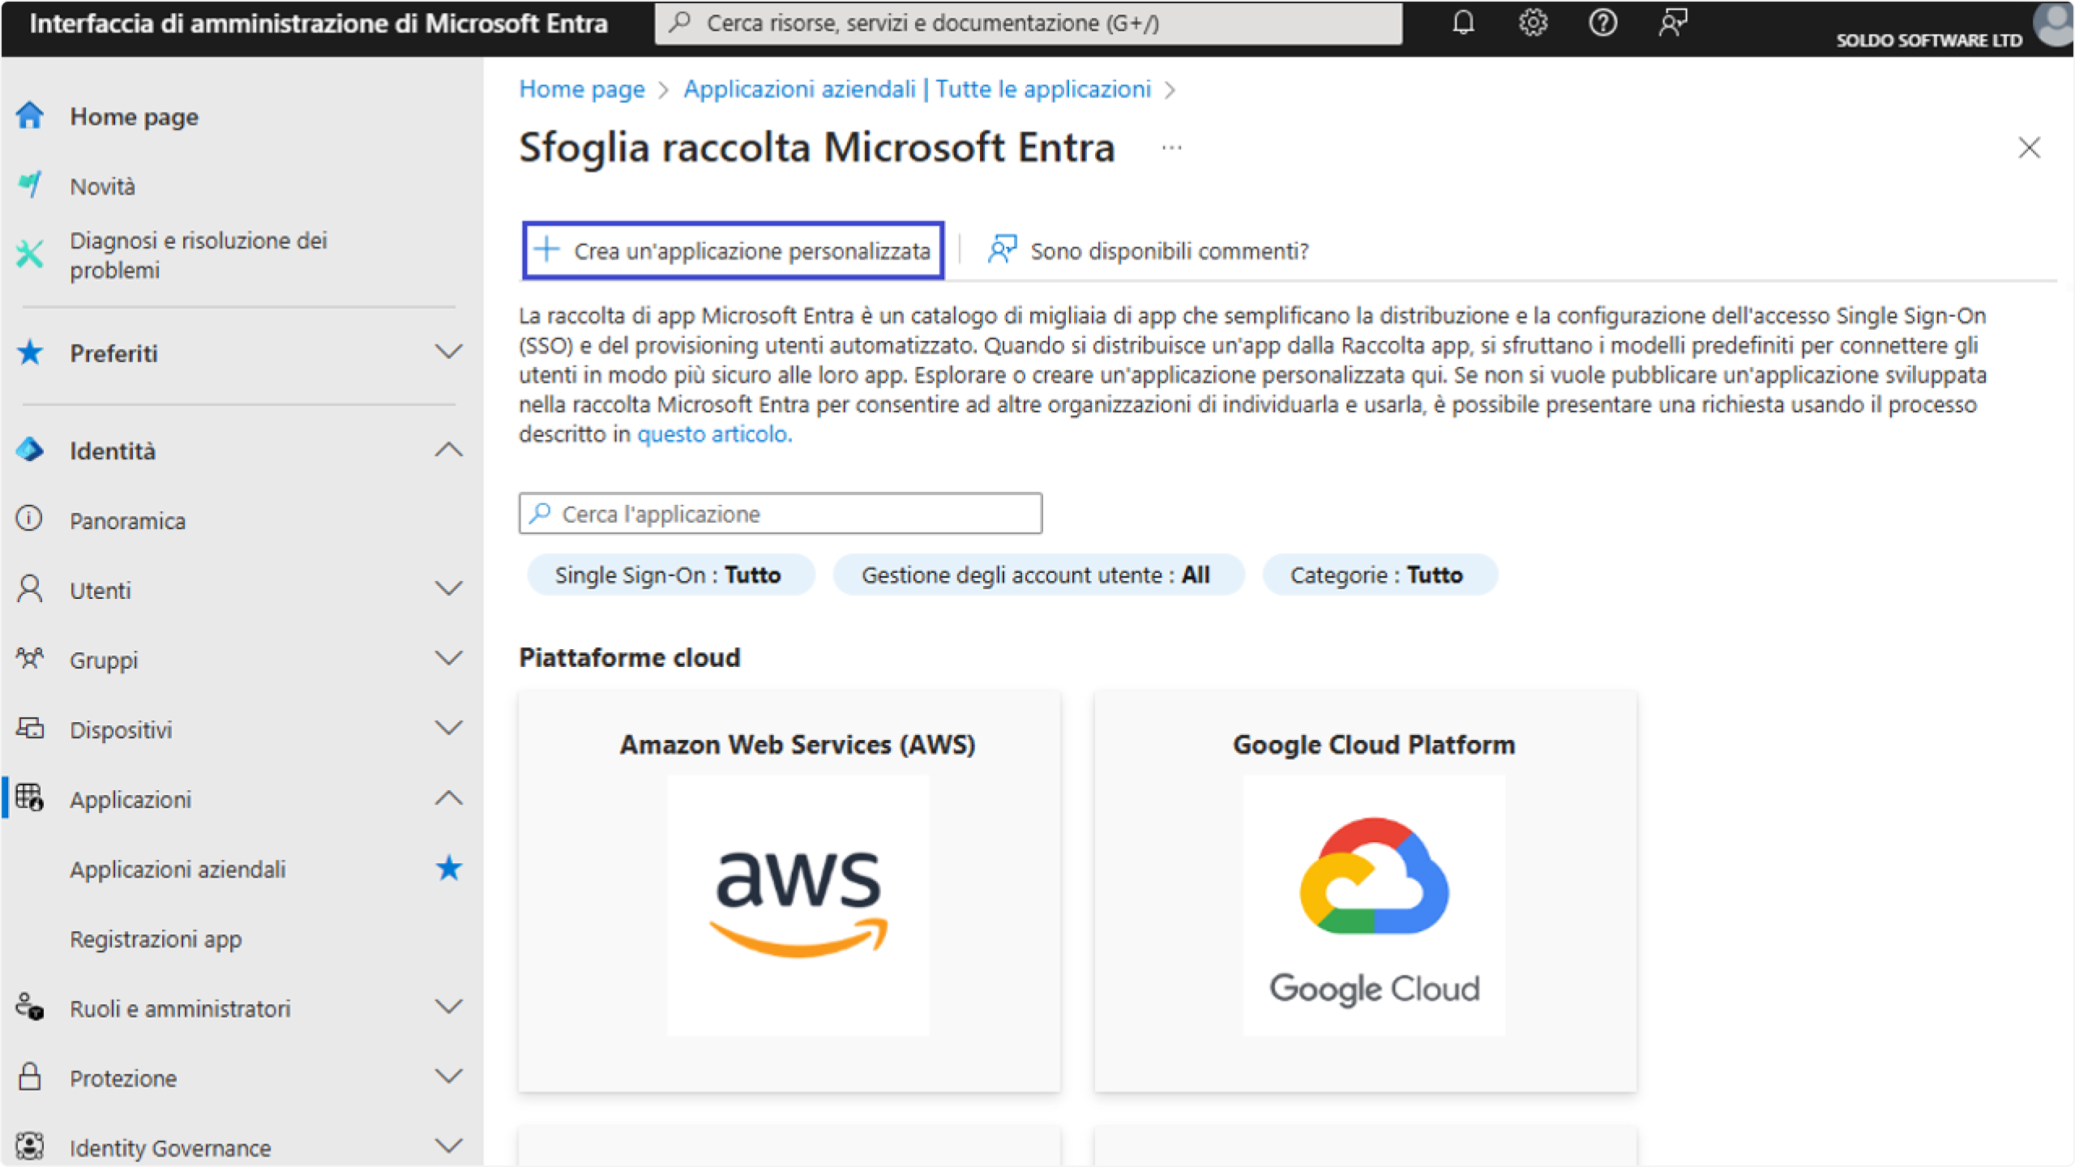Click the Preferiti star icon

[x=30, y=353]
